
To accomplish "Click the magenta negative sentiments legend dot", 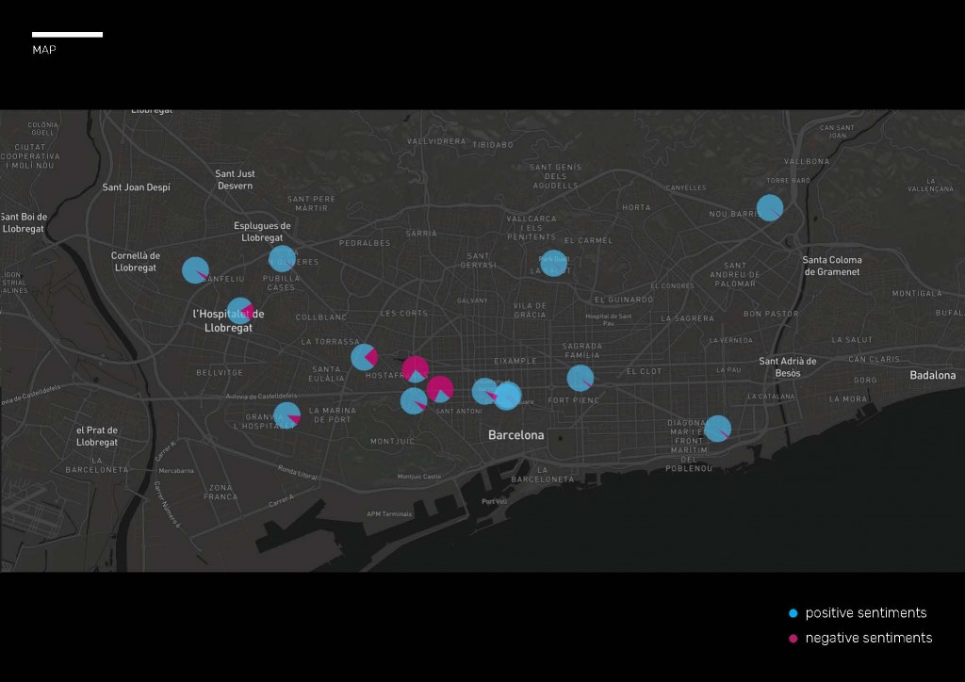I will 793,639.
